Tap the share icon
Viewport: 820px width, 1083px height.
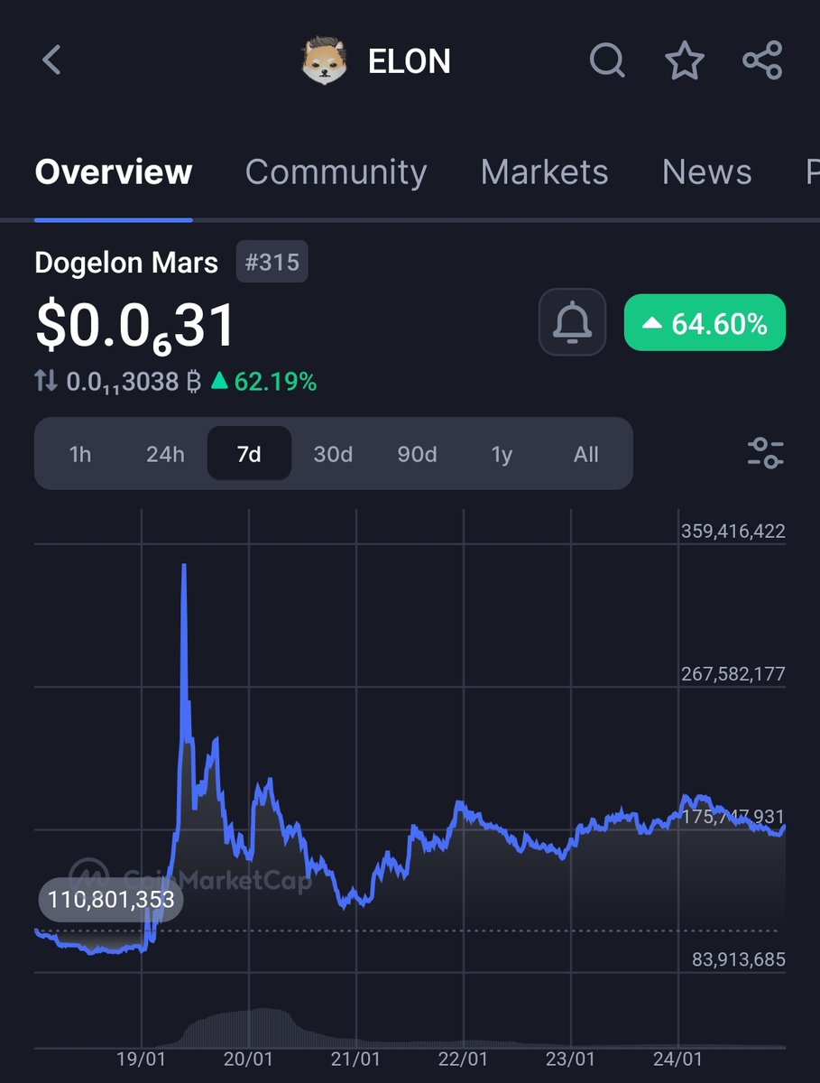coord(762,61)
